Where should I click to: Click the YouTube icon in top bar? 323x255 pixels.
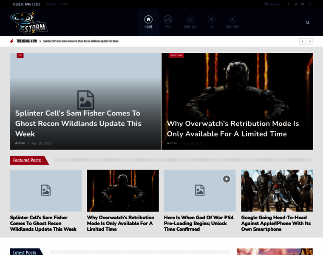point(303,4)
